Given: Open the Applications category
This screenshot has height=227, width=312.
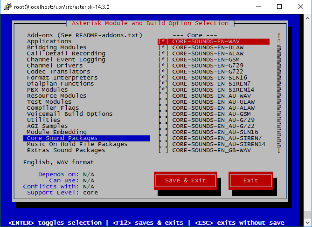Looking at the screenshot, I should click(49, 41).
